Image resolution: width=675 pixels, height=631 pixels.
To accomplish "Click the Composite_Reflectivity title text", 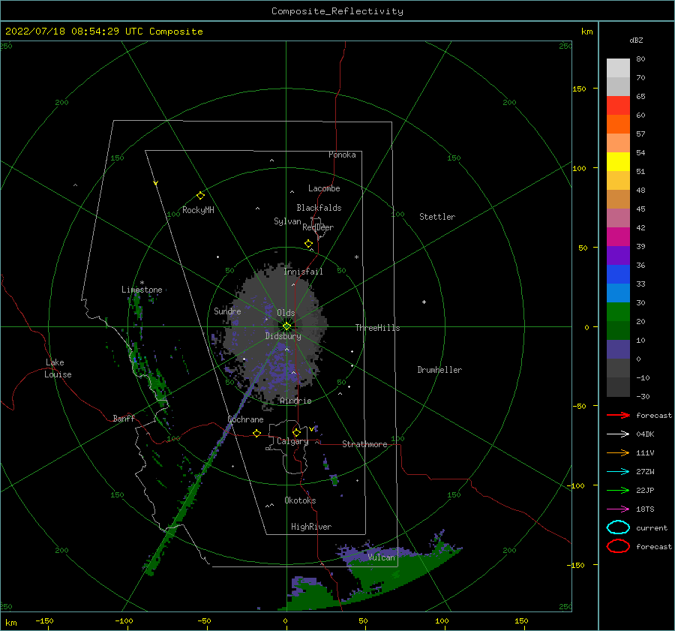I will (x=337, y=11).
